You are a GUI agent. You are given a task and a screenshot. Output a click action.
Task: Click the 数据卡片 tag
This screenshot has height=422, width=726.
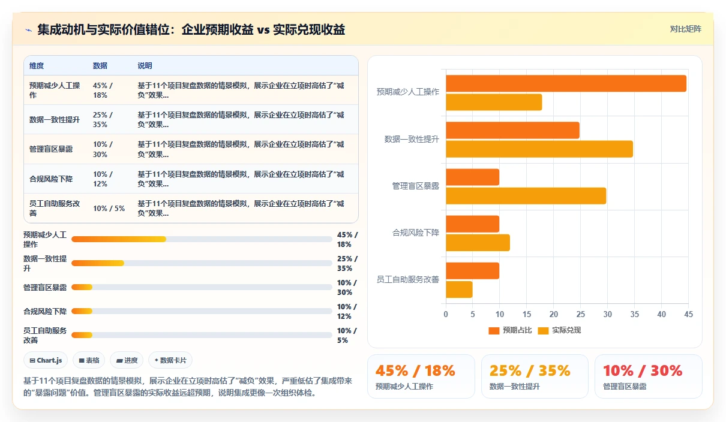click(170, 360)
